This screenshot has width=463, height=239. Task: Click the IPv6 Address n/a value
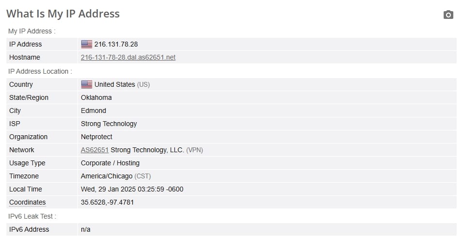(86, 229)
